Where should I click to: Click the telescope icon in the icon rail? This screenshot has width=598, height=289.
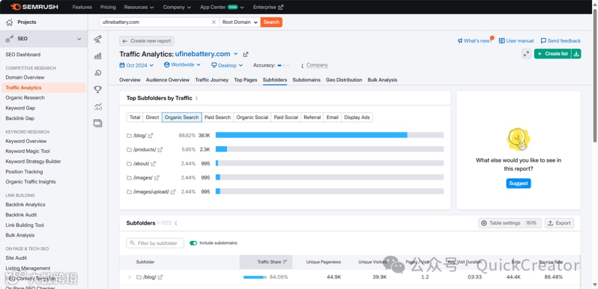click(98, 39)
